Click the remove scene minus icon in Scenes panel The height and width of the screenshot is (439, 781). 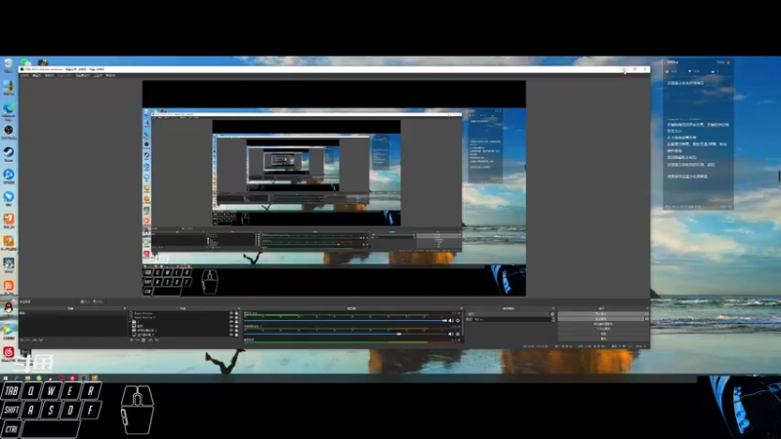pos(28,339)
